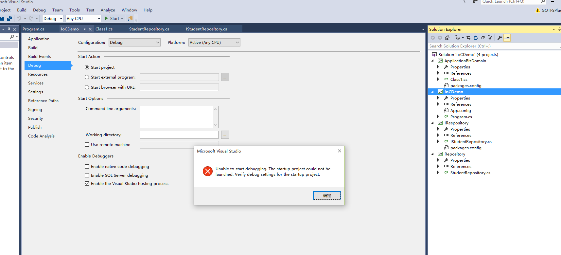561x255 pixels.
Task: Select the Start project radio button
Action: pyautogui.click(x=87, y=67)
